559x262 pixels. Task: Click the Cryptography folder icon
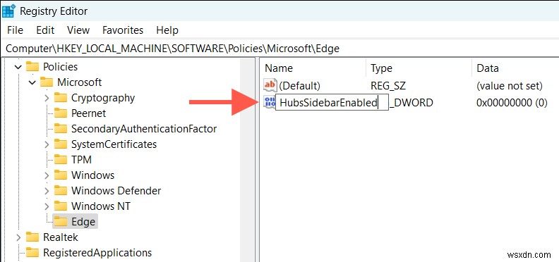[x=61, y=97]
